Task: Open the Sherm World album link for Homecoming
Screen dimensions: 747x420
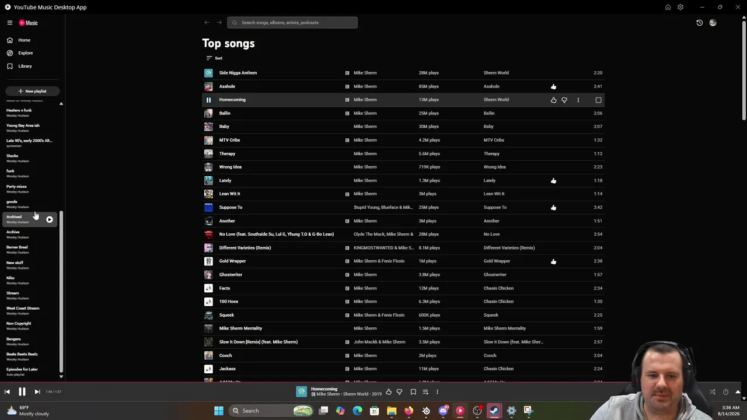Action: click(496, 100)
